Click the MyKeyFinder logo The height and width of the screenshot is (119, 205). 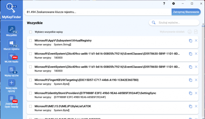pos(11,11)
